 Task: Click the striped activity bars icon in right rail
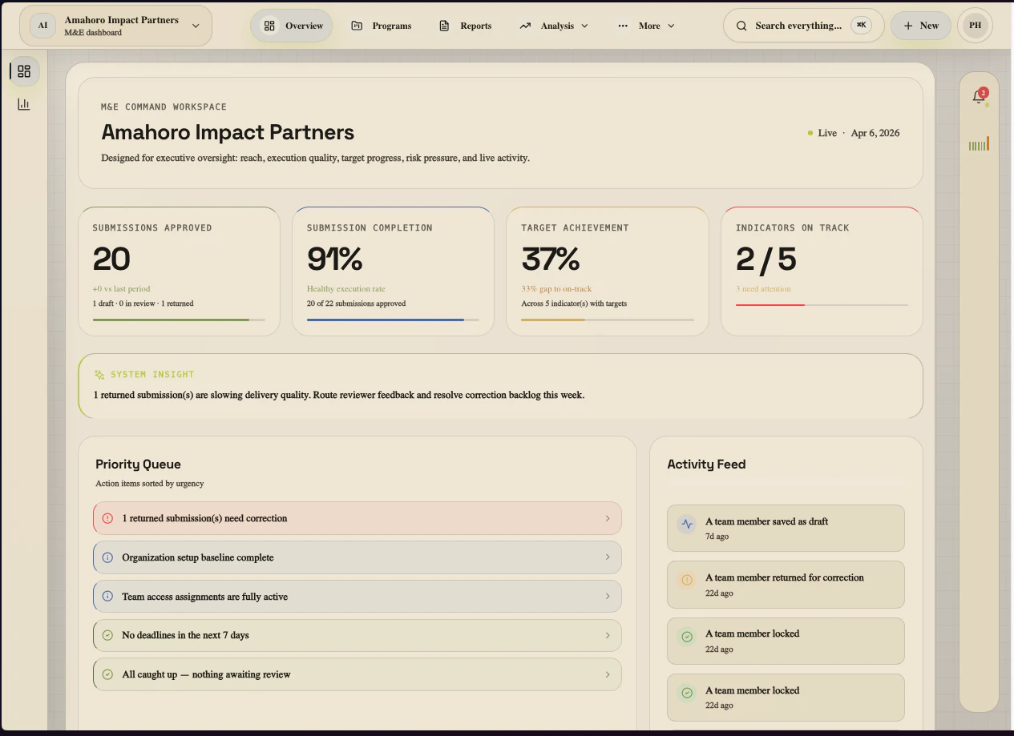[x=979, y=145]
